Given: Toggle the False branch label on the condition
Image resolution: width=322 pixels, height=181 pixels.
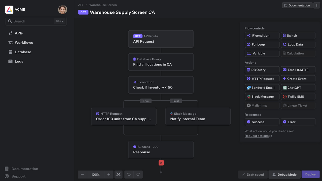Looking at the screenshot, I should click(x=176, y=101).
